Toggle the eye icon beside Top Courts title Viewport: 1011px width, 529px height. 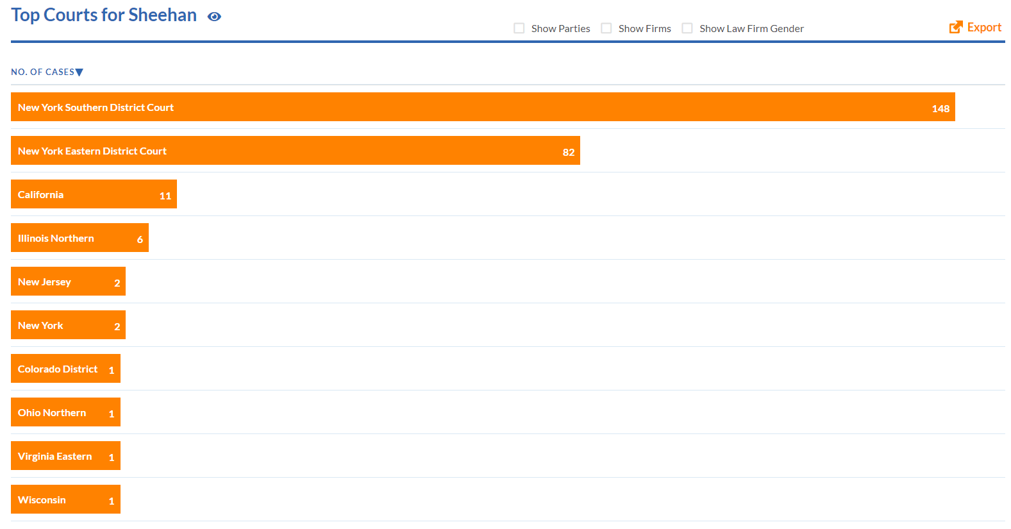tap(214, 17)
